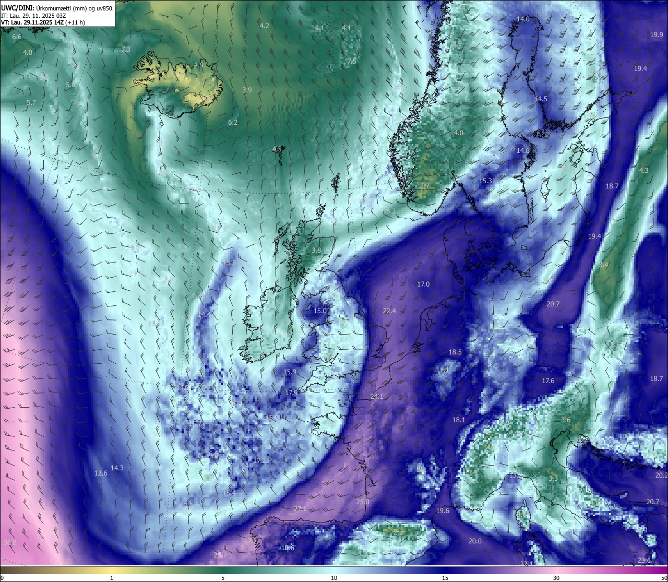Click the 'IT: Lau. 29. 11. 2025 03Z' line
Viewport: 668px width, 582px height.
coord(34,15)
